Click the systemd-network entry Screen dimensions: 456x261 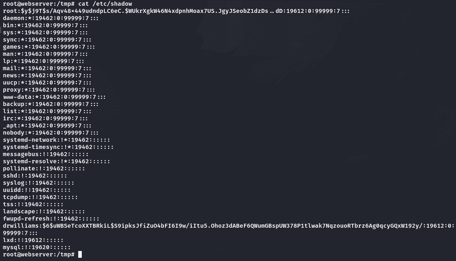[56, 140]
